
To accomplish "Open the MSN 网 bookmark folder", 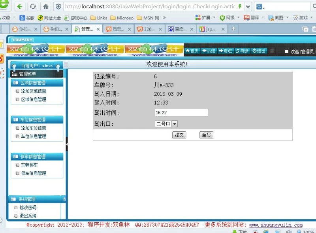I will click(x=148, y=18).
